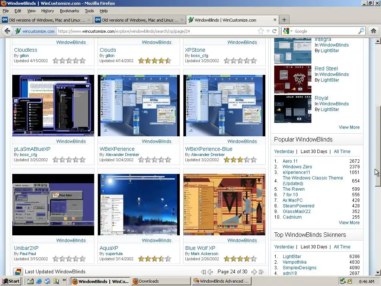Open the Bookmarks menu
Viewport: 381px width, 286px height.
pos(70,11)
